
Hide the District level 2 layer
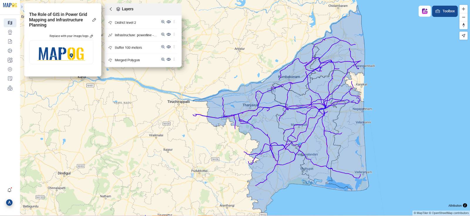(x=169, y=22)
